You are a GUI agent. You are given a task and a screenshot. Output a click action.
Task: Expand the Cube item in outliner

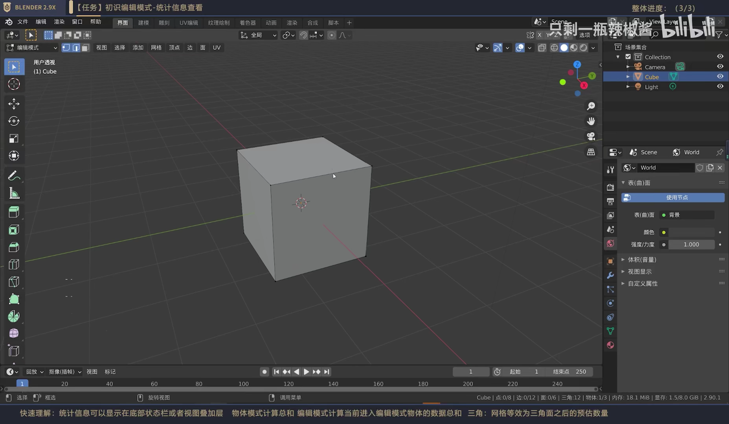[x=628, y=77]
